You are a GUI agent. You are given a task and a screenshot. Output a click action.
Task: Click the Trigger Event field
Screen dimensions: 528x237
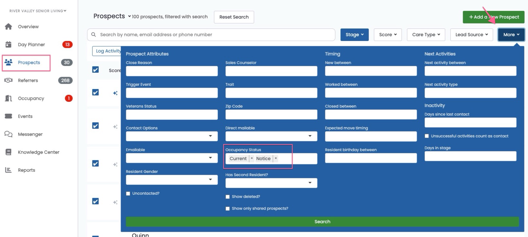click(172, 93)
